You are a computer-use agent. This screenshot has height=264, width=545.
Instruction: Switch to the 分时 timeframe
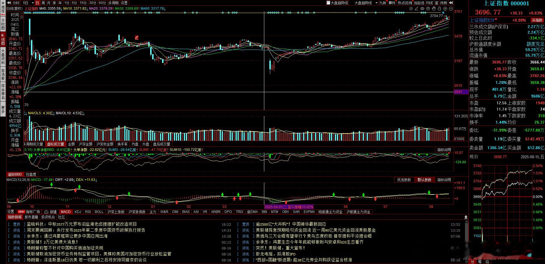pos(16,3)
